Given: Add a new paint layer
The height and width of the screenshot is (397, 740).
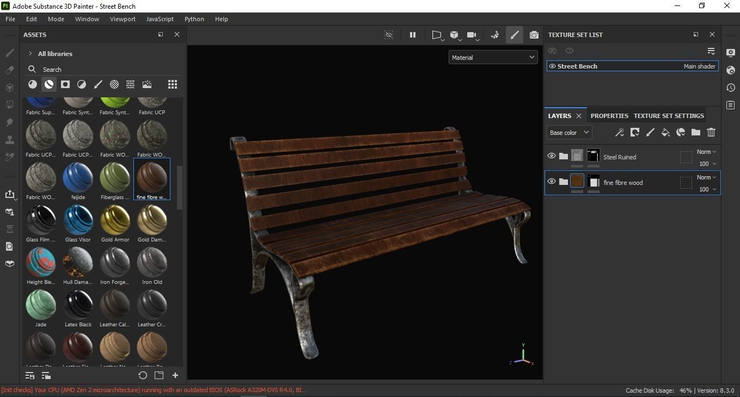Looking at the screenshot, I should tap(650, 132).
